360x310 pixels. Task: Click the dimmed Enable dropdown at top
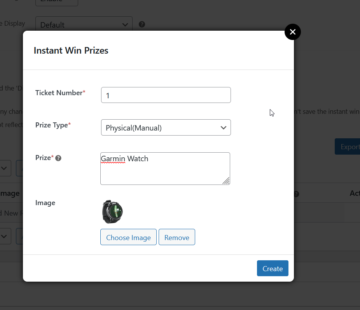point(56,2)
